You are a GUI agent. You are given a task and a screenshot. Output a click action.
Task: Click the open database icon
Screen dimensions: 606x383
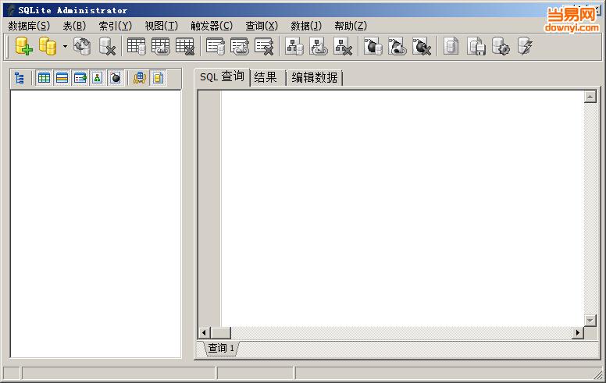point(48,47)
